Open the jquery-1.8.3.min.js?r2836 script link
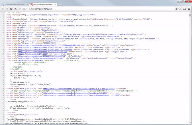Screen dimensions: 192x125 point(79,89)
